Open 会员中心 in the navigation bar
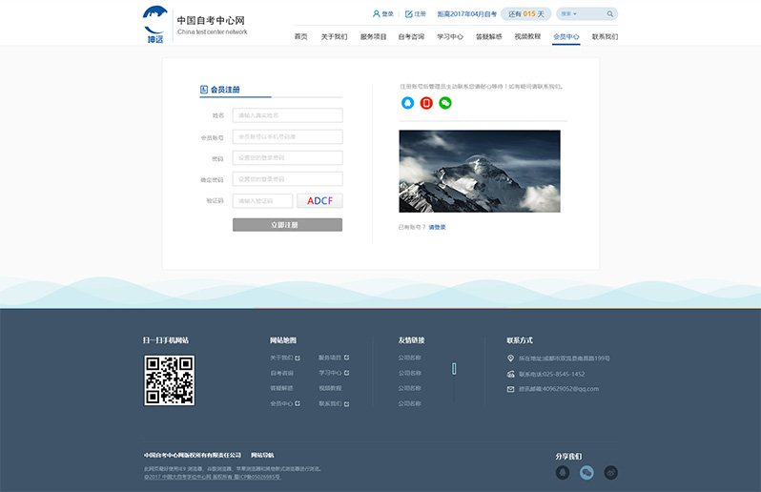 click(x=566, y=36)
